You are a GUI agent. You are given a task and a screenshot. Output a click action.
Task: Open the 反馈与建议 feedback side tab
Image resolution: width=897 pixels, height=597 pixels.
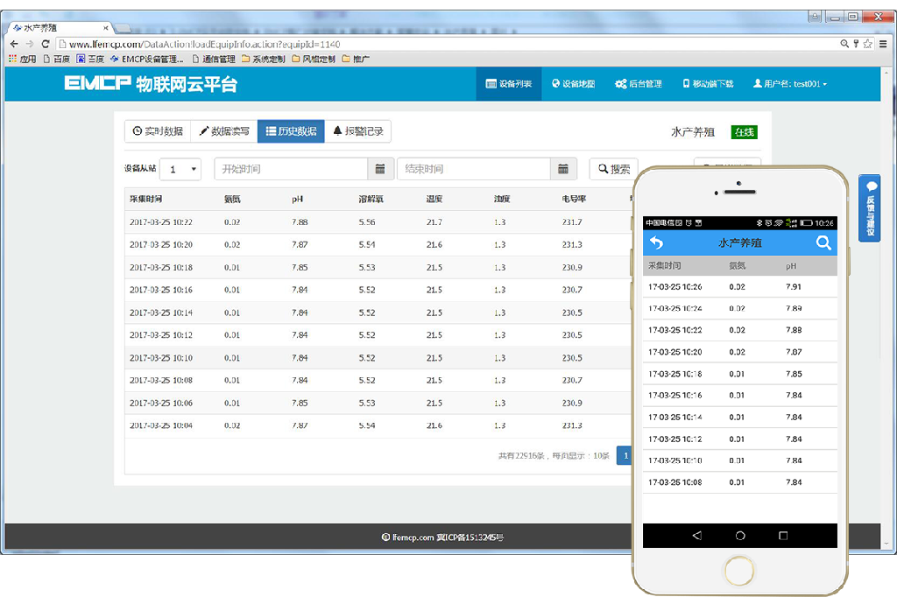click(870, 208)
